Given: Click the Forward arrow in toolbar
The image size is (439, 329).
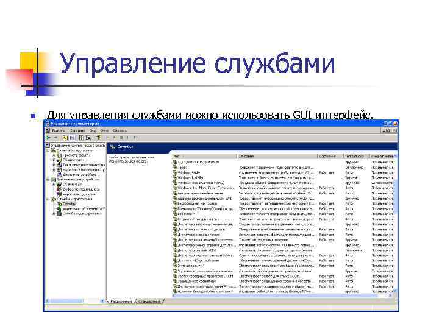Looking at the screenshot, I should pos(55,138).
